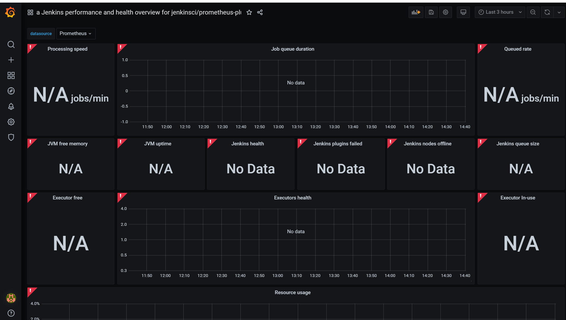Open the Jenkins plugins failed panel title menu

coord(338,144)
